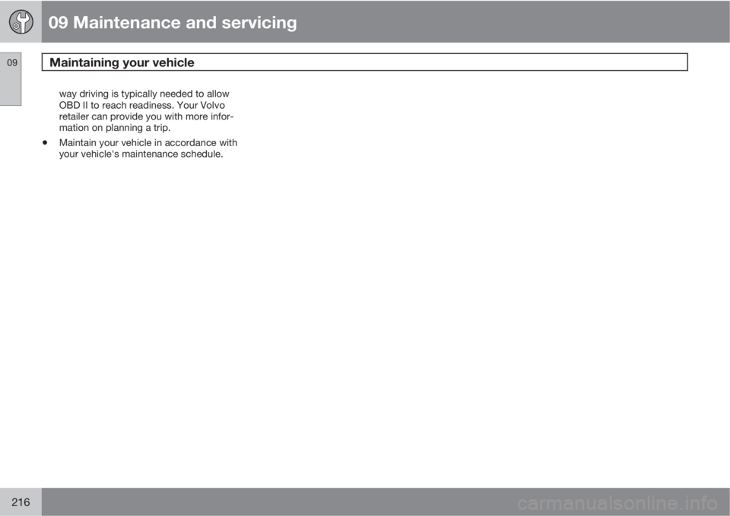Click the wrench maintenance icon in header
This screenshot has height=516, width=730.
[21, 22]
